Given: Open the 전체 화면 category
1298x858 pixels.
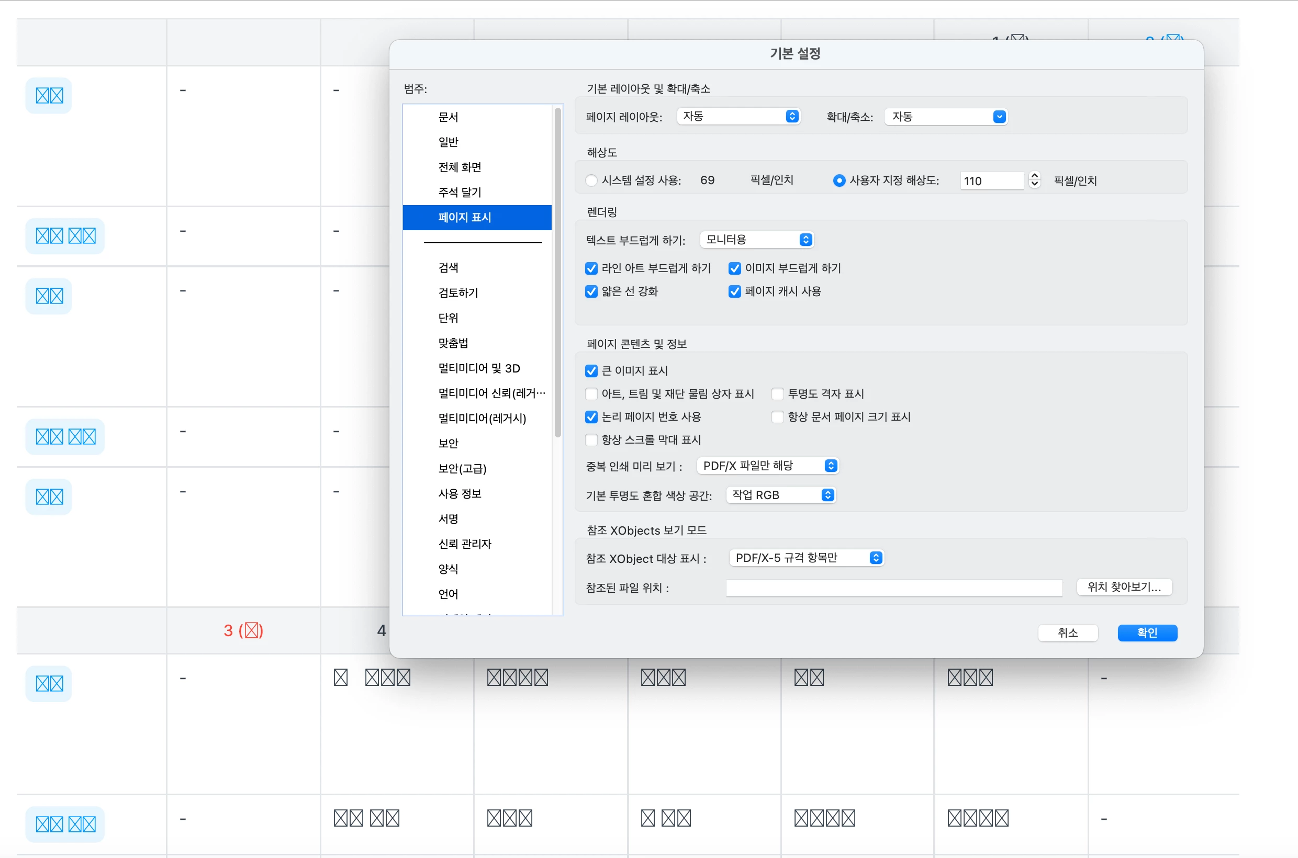Looking at the screenshot, I should click(460, 167).
